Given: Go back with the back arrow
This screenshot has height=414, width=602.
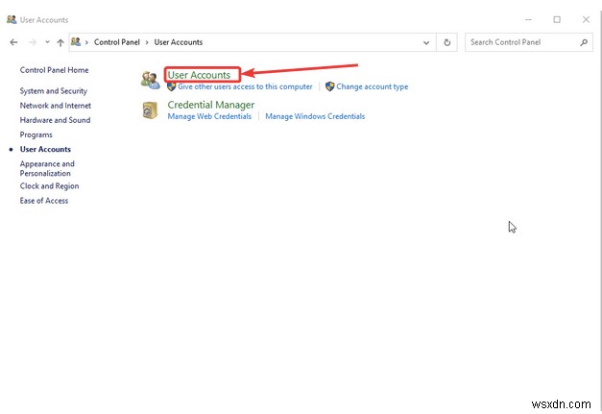Looking at the screenshot, I should click(x=13, y=42).
